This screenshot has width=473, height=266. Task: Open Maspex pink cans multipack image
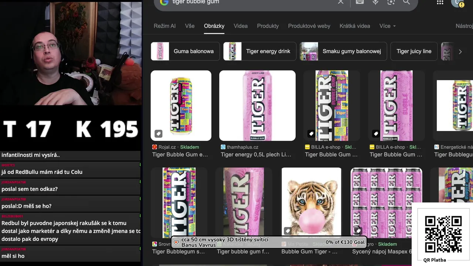[x=386, y=203]
